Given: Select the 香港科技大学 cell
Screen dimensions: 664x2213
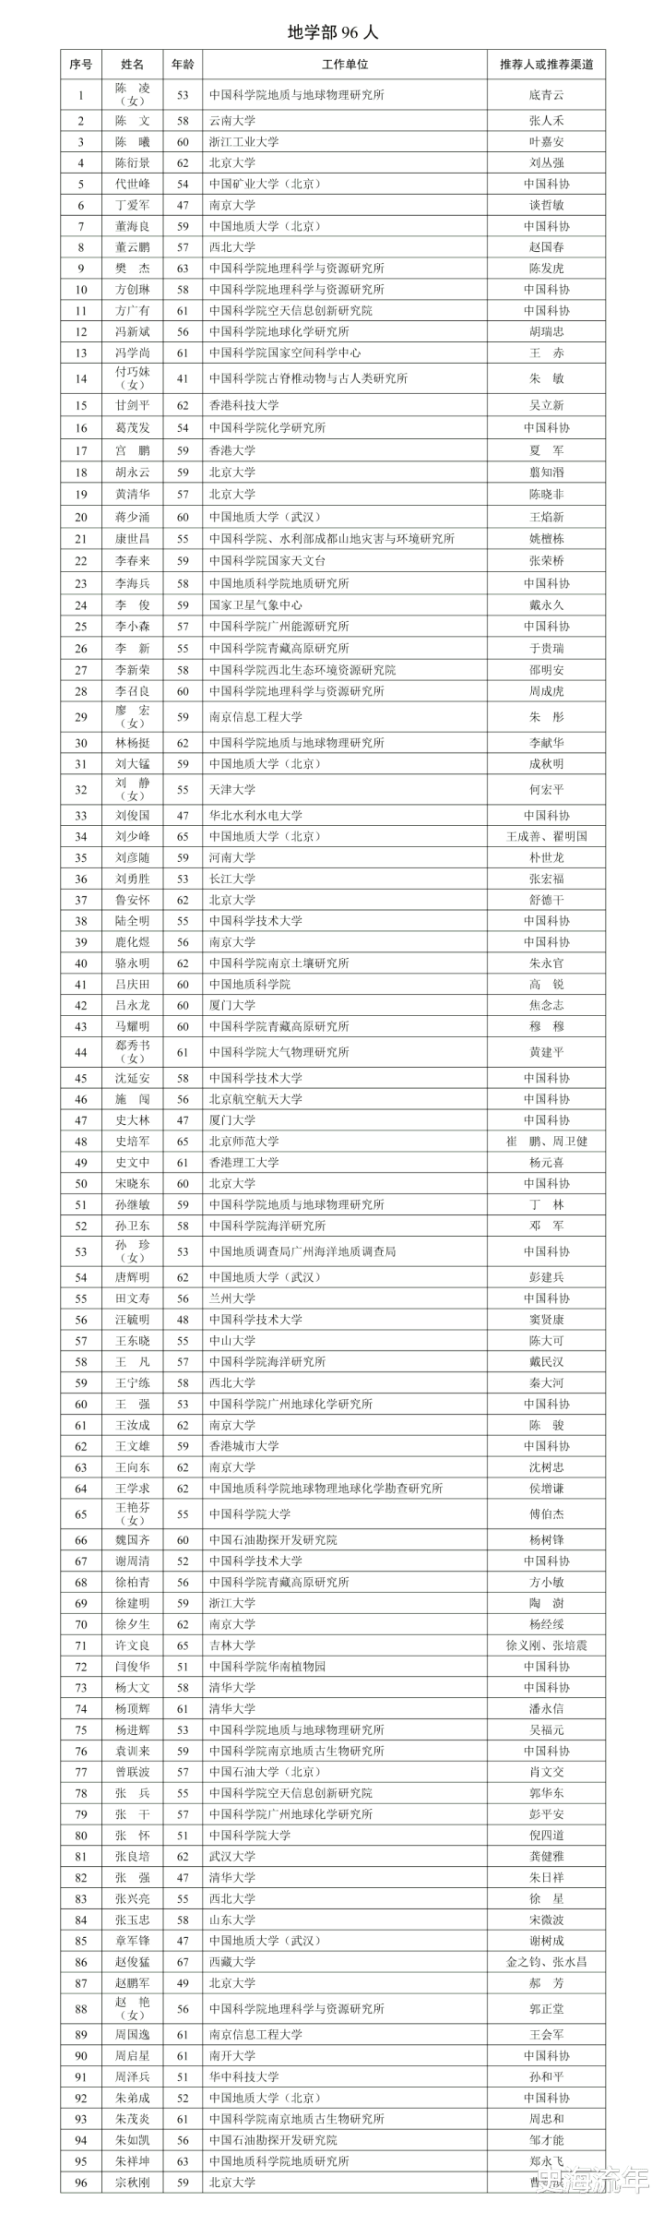Looking at the screenshot, I should (243, 405).
